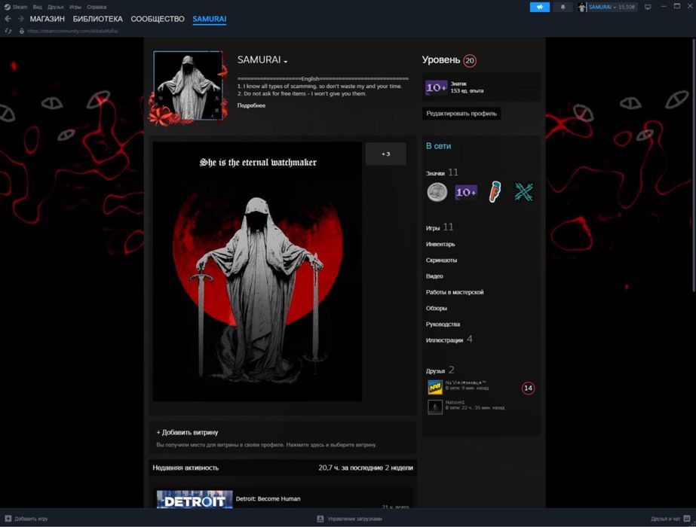Open Скриншоты link
This screenshot has width=696, height=527.
442,260
